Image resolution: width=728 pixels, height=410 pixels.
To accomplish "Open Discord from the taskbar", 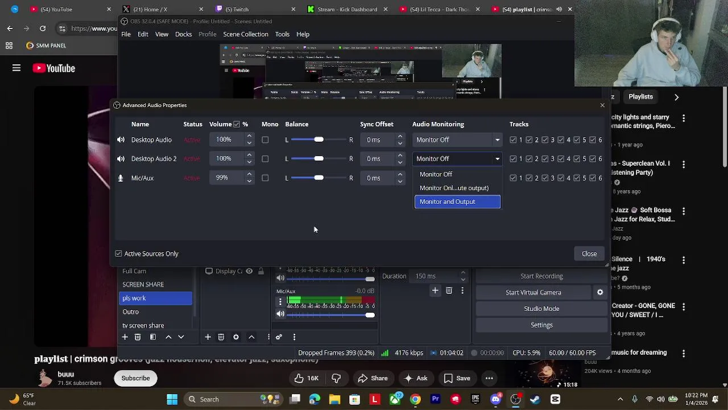I will click(x=495, y=399).
